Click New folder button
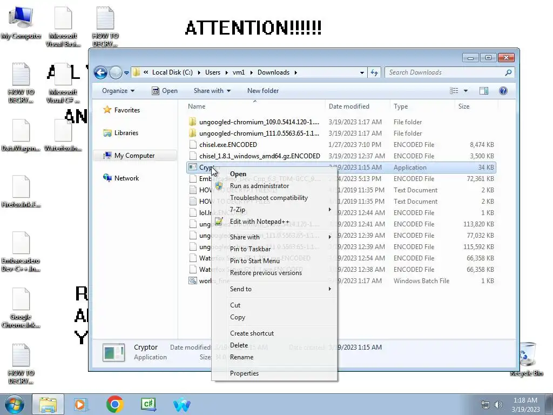 click(x=263, y=91)
